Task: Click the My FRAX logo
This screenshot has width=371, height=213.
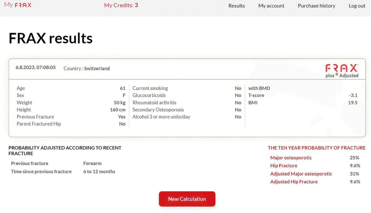Action: coord(18,5)
